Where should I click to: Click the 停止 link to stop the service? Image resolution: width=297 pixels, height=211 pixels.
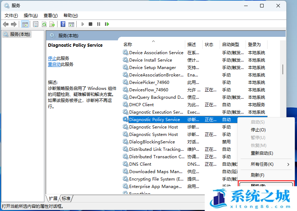52,58
